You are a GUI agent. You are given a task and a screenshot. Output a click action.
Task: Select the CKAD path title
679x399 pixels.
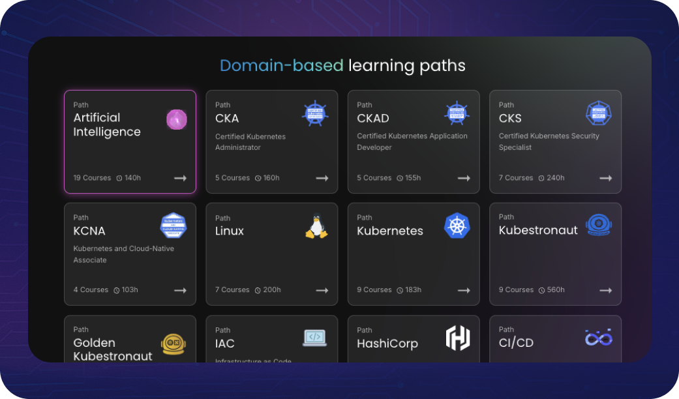coord(373,118)
